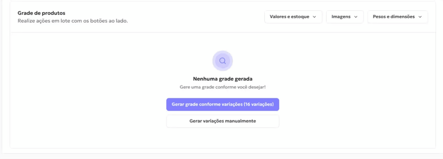
Task: Click the chevron arrow beside Valores e estoque
Action: click(x=315, y=17)
